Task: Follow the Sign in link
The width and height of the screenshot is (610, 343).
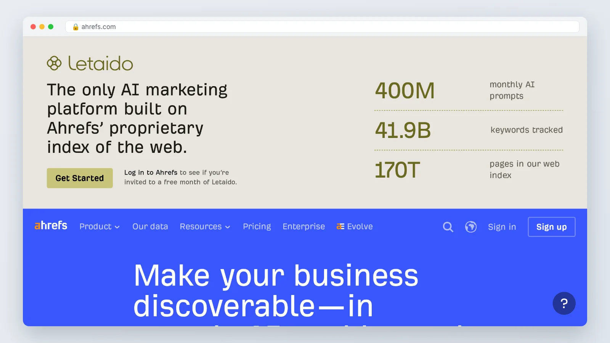Action: tap(502, 227)
